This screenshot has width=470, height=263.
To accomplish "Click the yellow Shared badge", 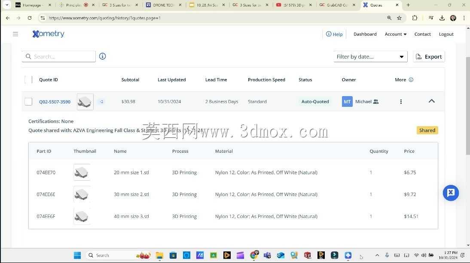I will pos(427,130).
